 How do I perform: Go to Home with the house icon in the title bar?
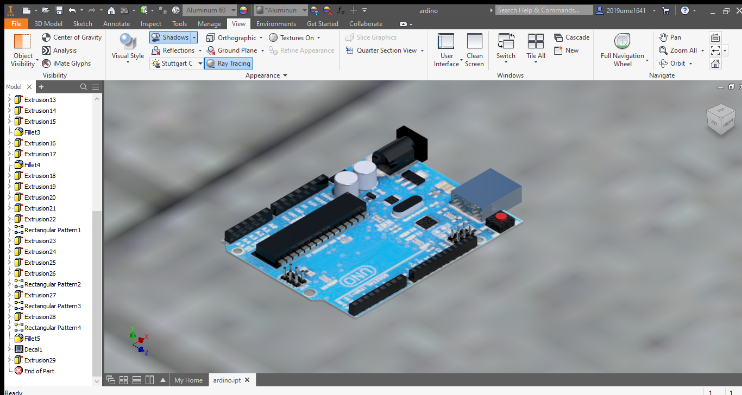[111, 10]
